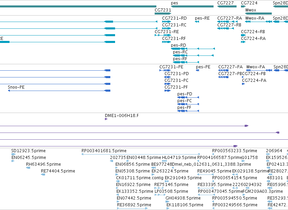
Task: Select the EN16922.5prime EST label
Action: (133, 185)
